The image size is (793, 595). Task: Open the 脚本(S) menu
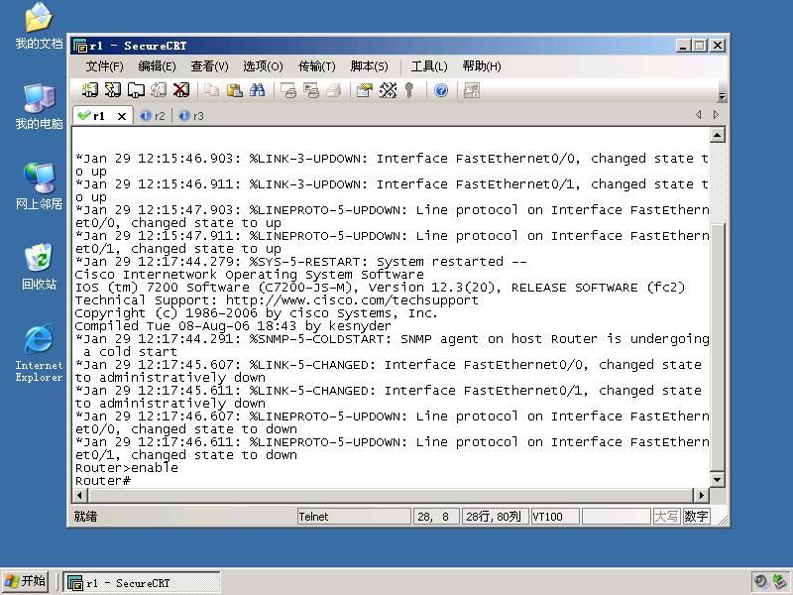pos(369,66)
